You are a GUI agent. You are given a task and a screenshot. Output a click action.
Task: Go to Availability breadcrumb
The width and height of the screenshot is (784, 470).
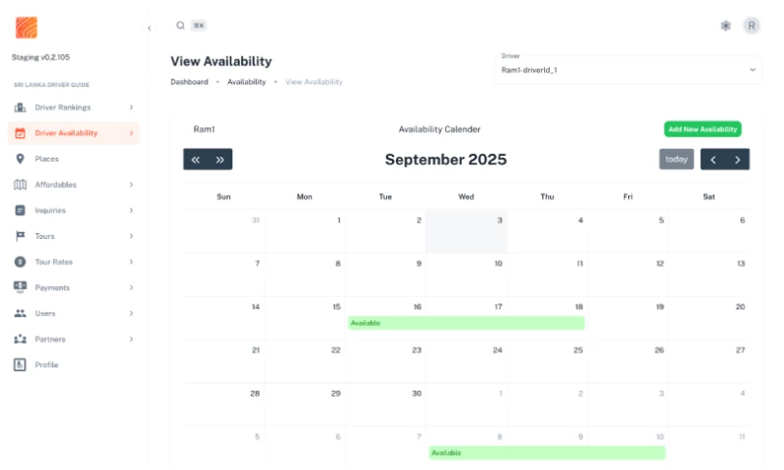[247, 82]
